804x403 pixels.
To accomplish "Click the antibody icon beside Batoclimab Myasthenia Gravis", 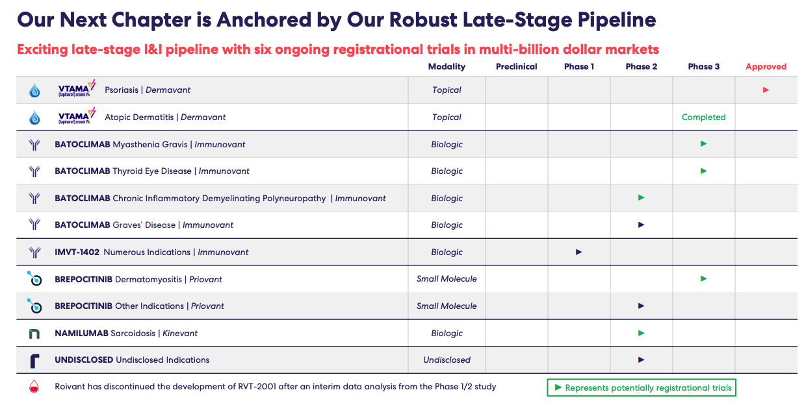I will 34,145.
